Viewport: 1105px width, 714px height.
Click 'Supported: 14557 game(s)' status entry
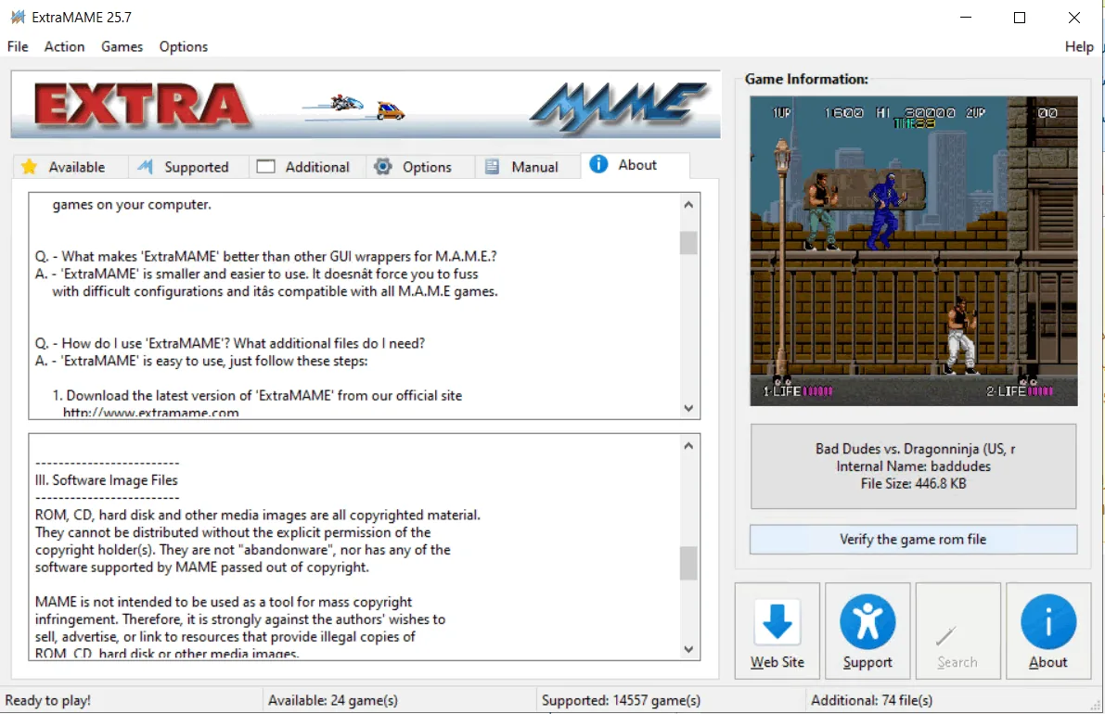(x=621, y=701)
